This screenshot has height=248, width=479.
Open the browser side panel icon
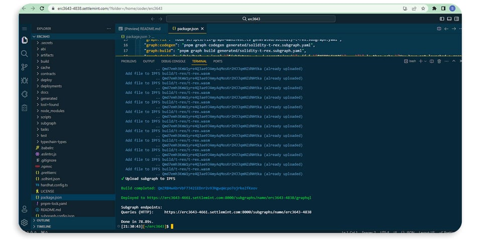(x=443, y=9)
